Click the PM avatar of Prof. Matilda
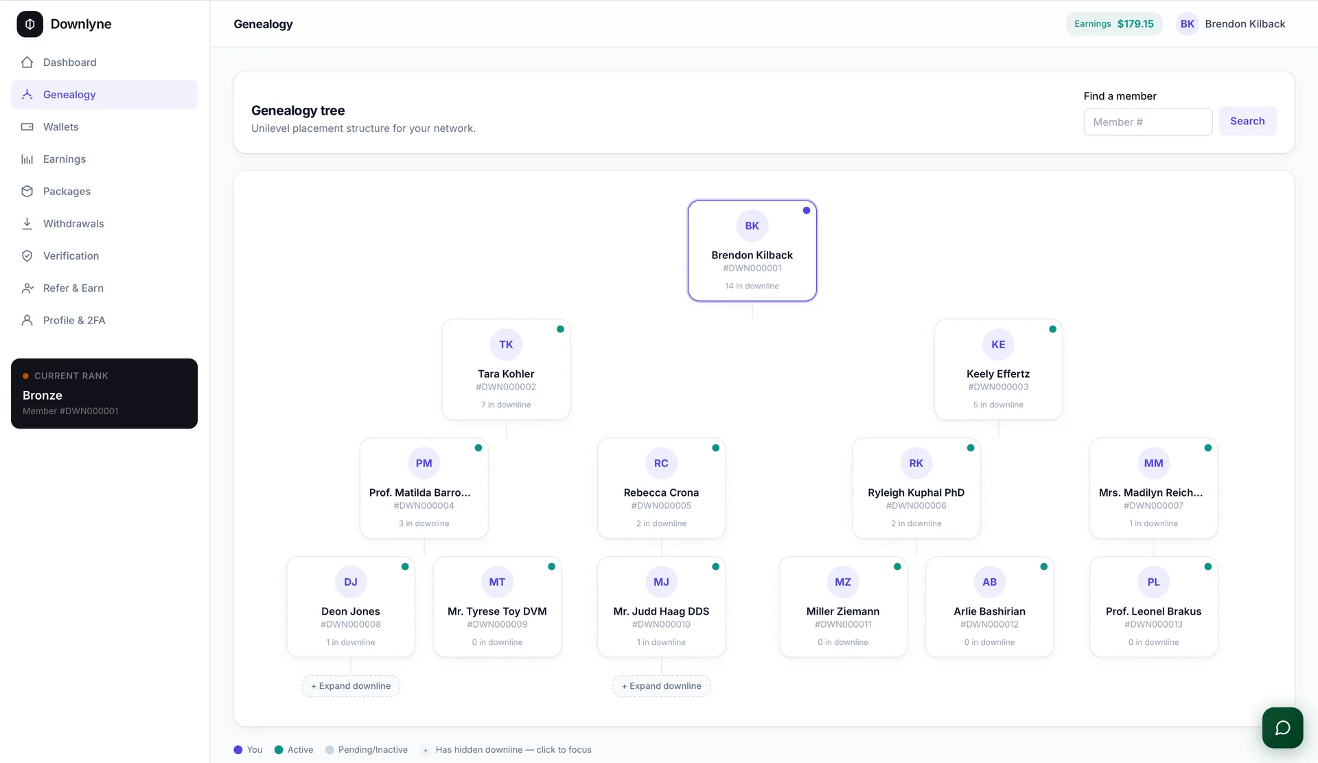This screenshot has height=763, width=1318. (424, 464)
